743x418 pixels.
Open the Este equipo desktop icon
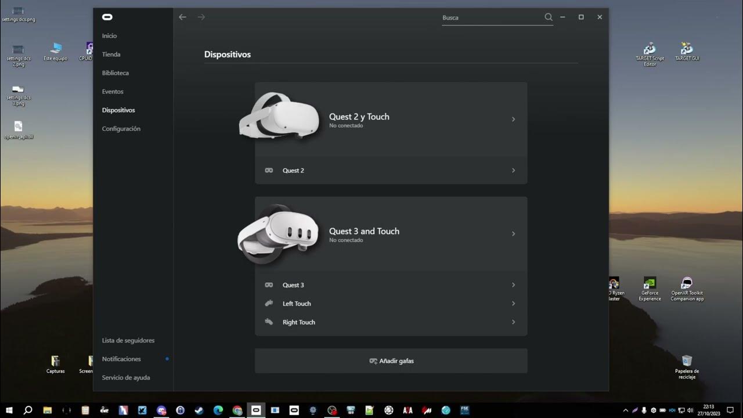coord(56,51)
